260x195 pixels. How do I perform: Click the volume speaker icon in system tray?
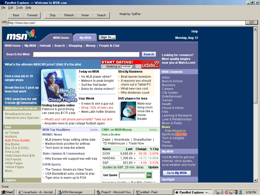tap(222, 192)
